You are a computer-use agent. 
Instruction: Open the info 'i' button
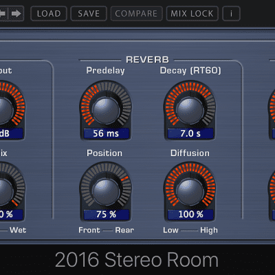(x=231, y=14)
